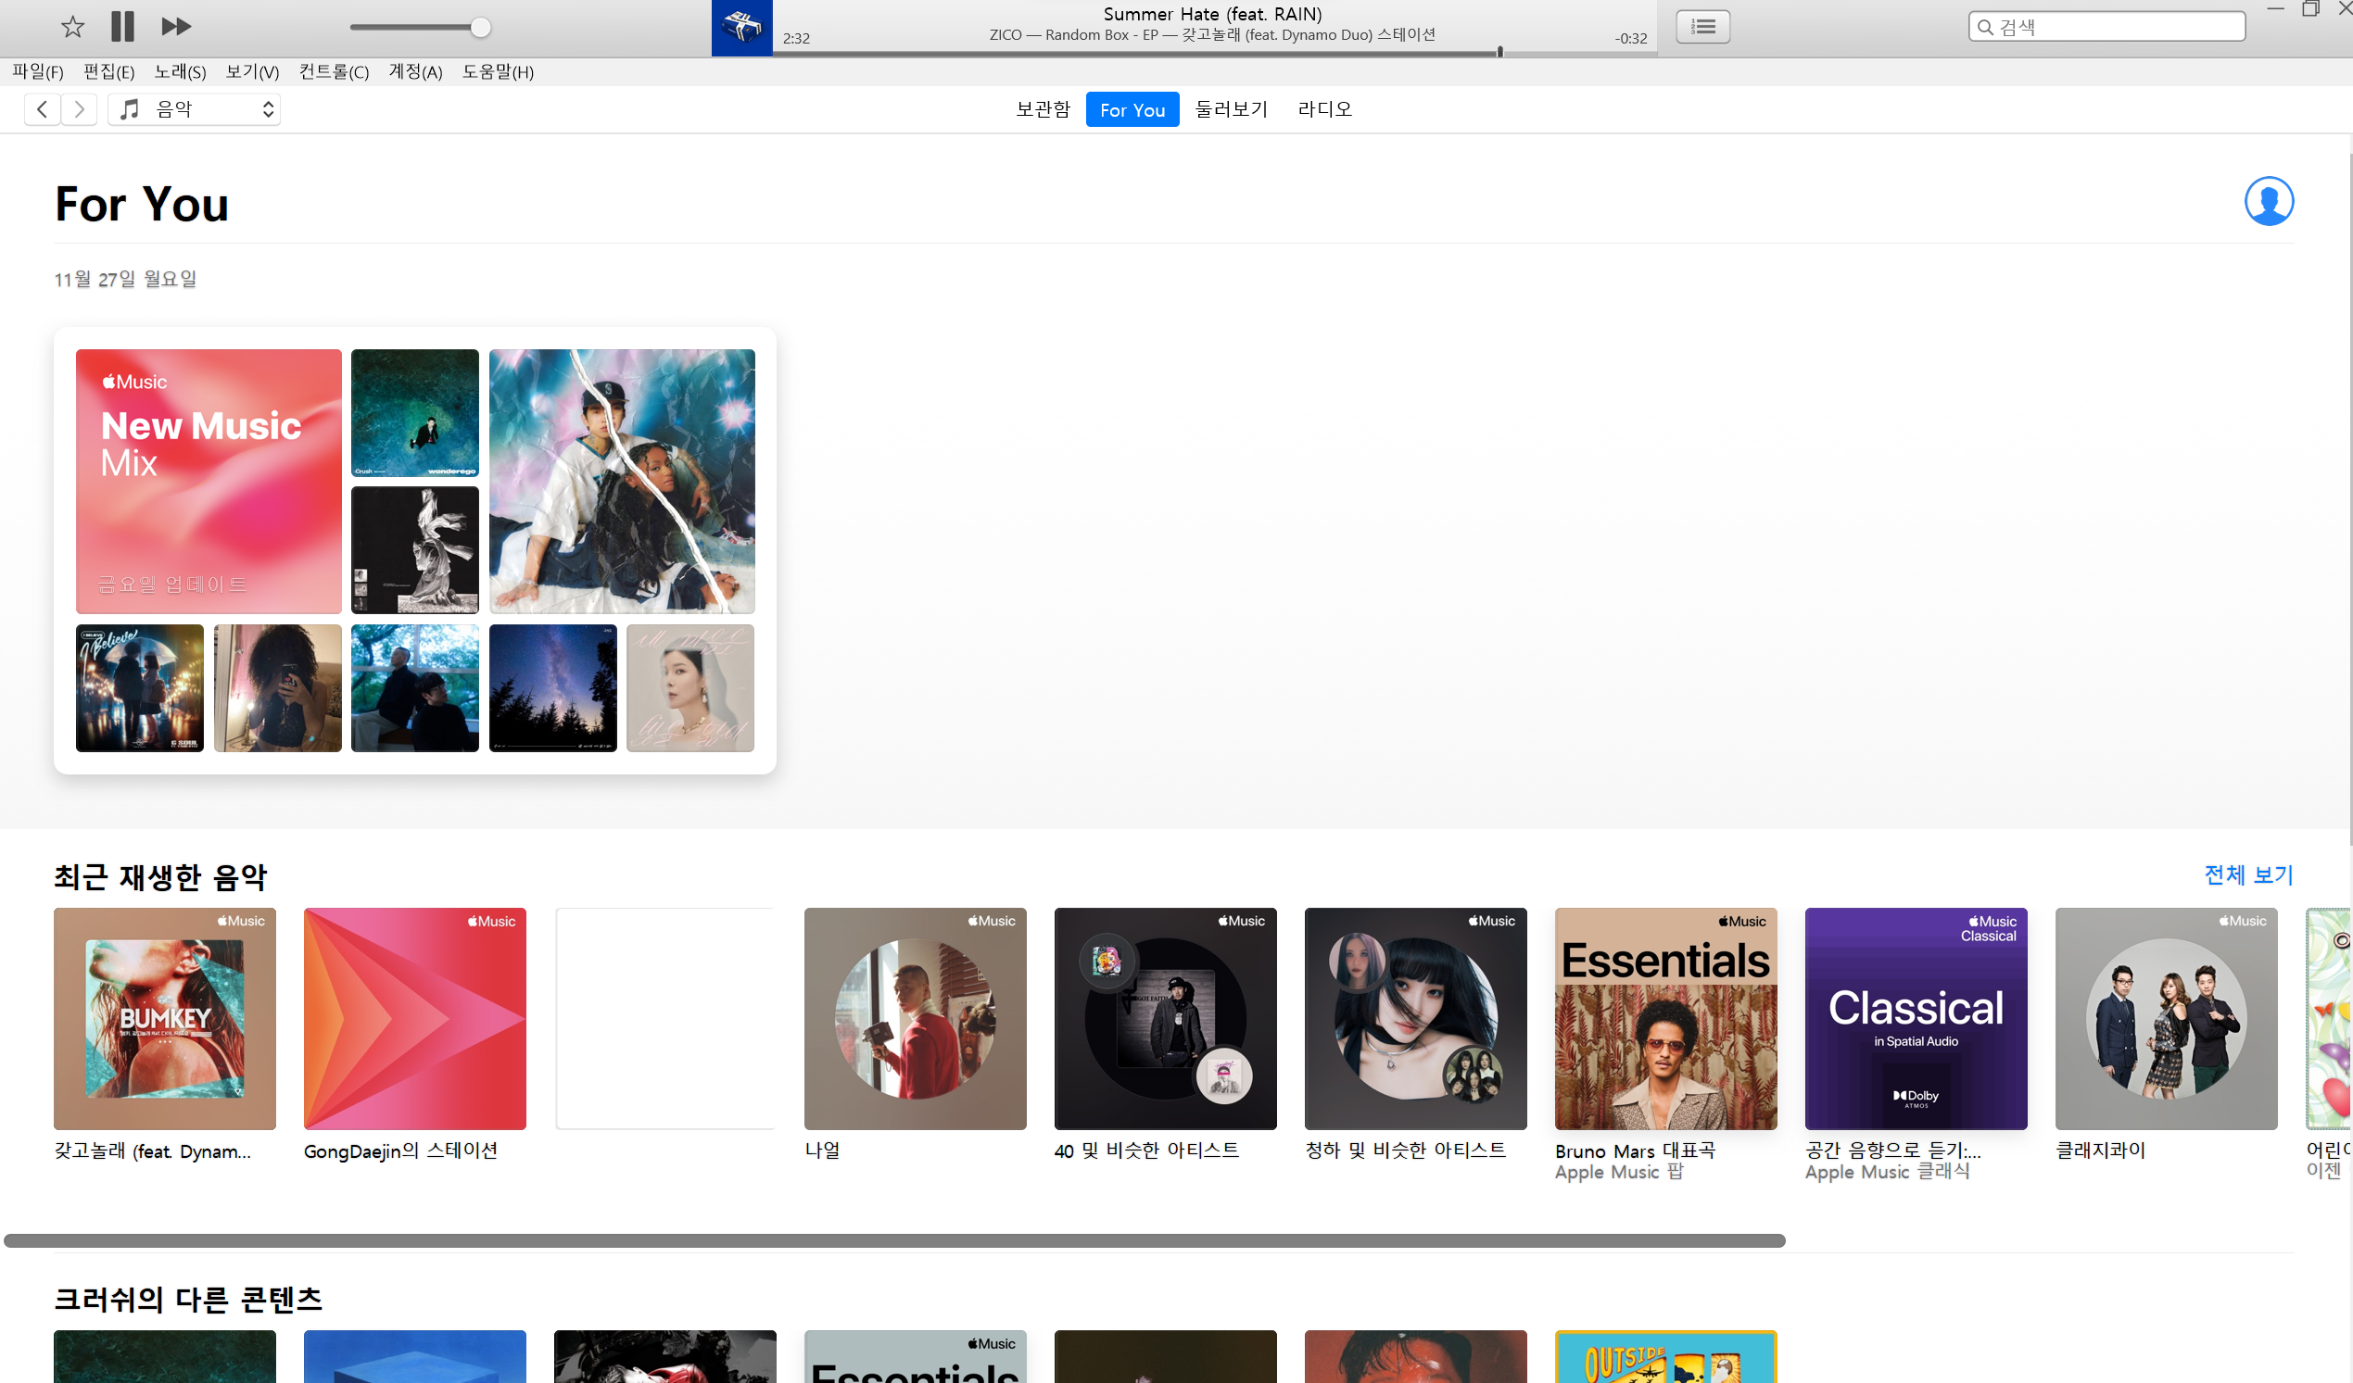Open the Classical in Spatial Audio cover

coord(1916,1018)
